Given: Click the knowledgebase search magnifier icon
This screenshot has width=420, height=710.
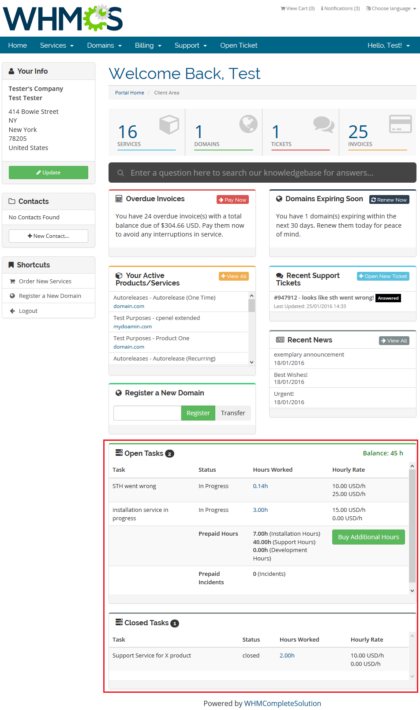Looking at the screenshot, I should (x=120, y=173).
